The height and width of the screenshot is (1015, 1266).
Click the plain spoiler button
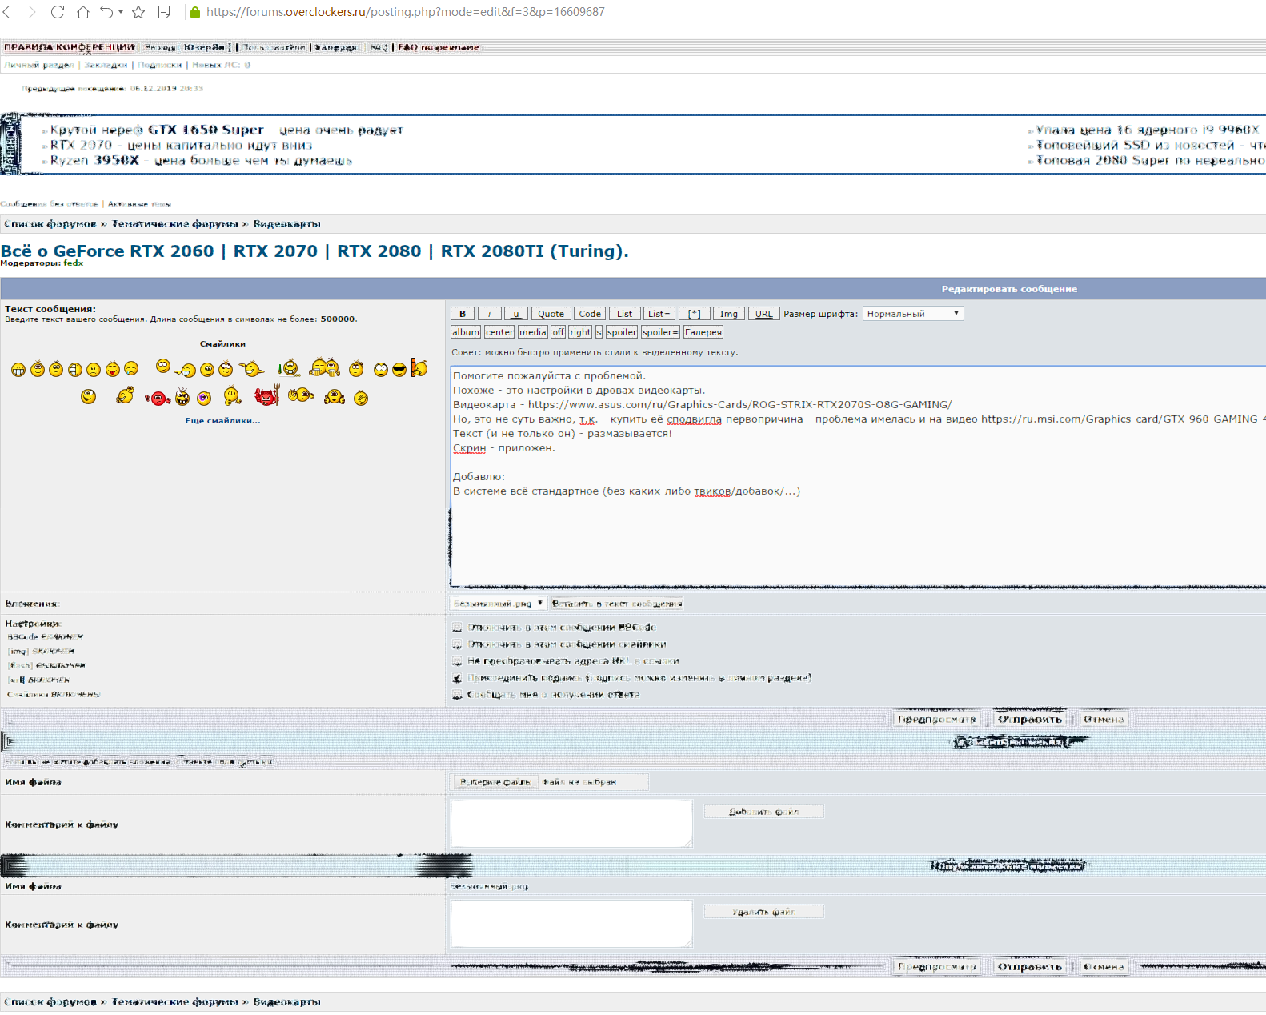click(x=622, y=332)
